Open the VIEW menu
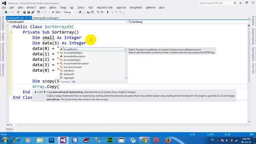 click(20, 8)
